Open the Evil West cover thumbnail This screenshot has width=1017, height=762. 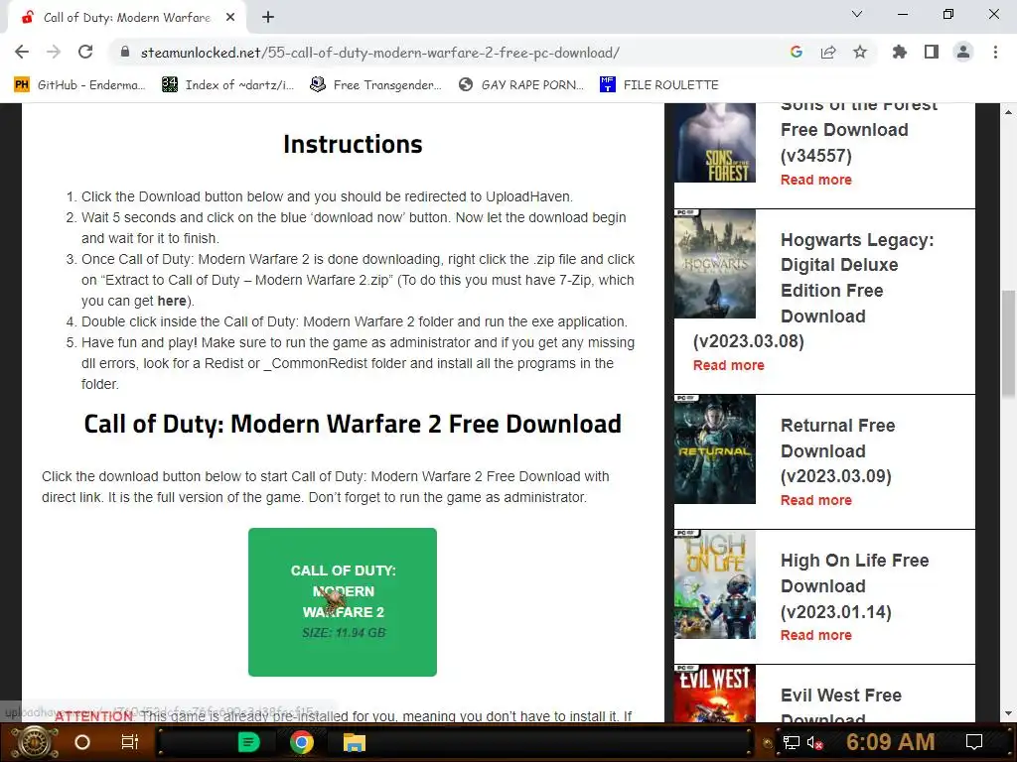click(715, 694)
